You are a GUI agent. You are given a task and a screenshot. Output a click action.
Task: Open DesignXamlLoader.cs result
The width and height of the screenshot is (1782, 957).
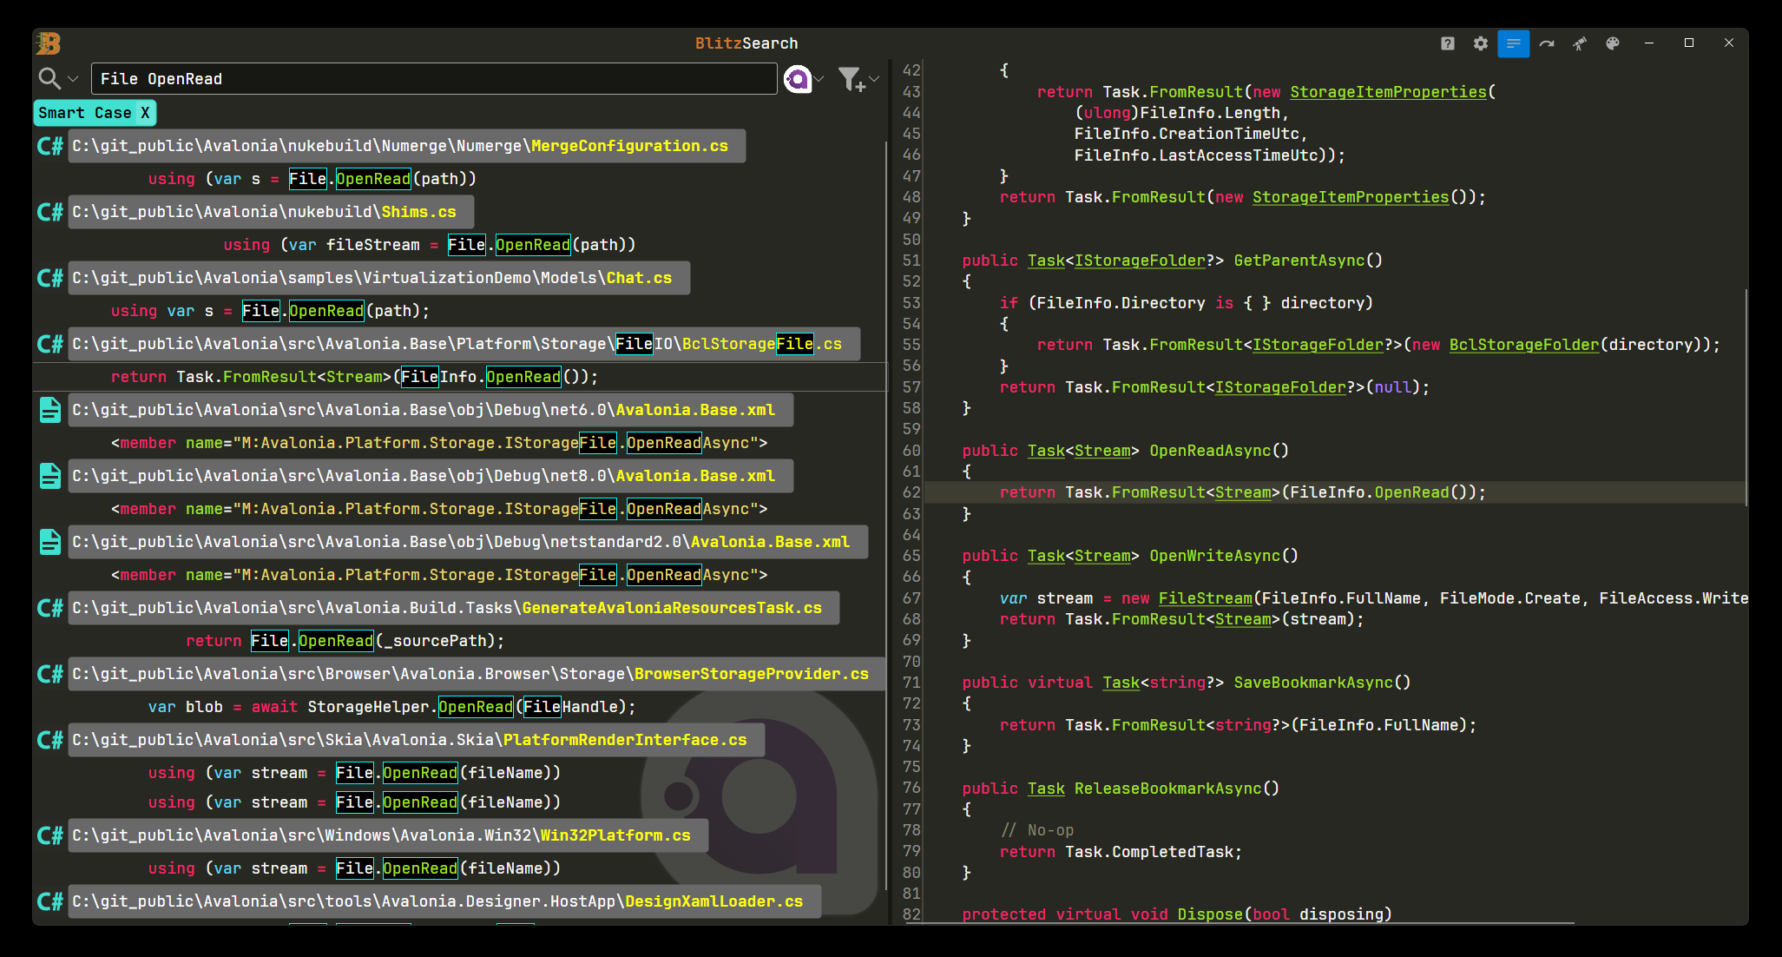[x=444, y=901]
